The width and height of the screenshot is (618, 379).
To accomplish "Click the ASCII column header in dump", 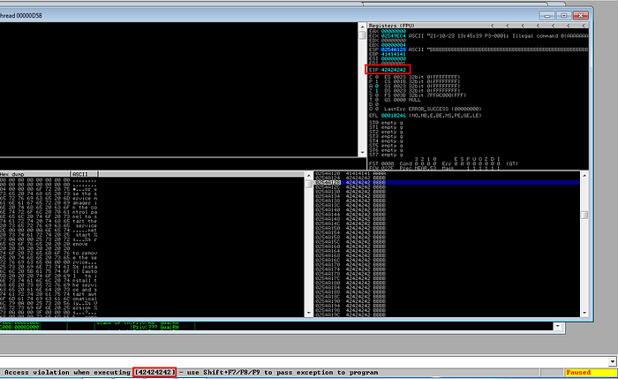I will [x=84, y=174].
